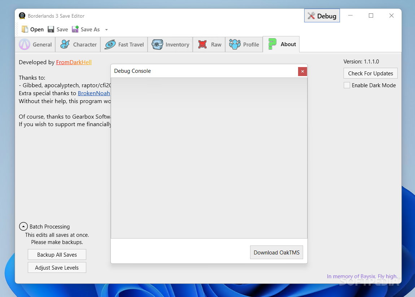Click Adjust Save Levels button
Viewport: 415px width, 297px height.
(57, 268)
